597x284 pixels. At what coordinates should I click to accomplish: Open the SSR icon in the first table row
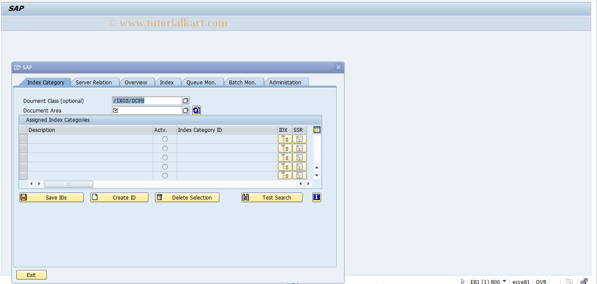[x=299, y=138]
